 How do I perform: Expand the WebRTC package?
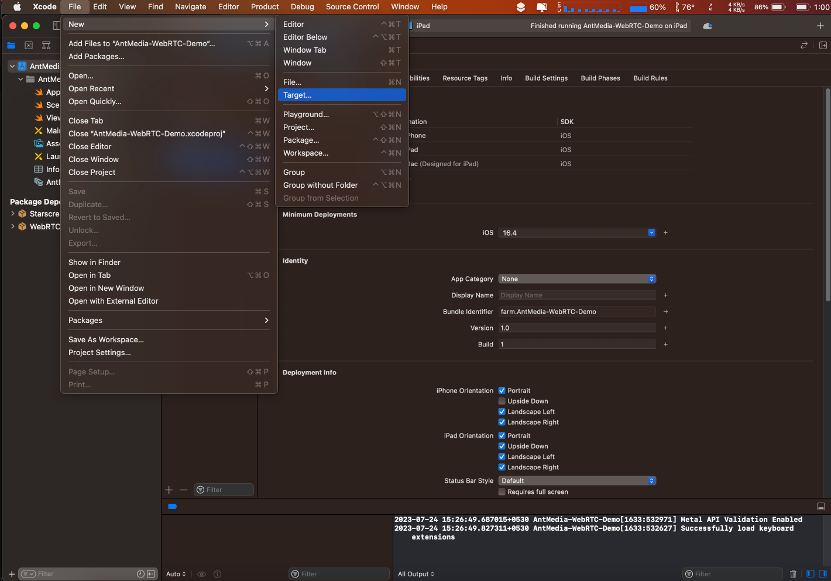click(x=12, y=226)
